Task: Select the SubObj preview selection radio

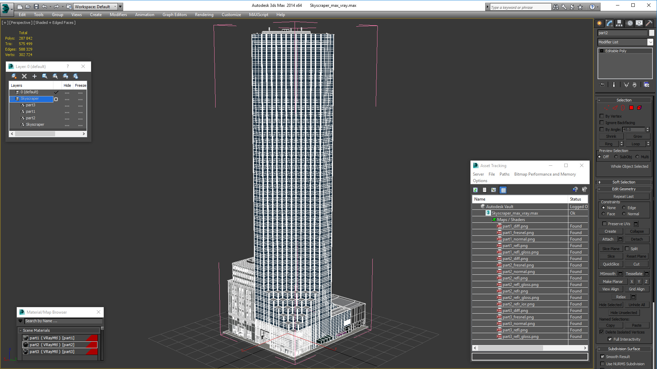Action: [616, 157]
